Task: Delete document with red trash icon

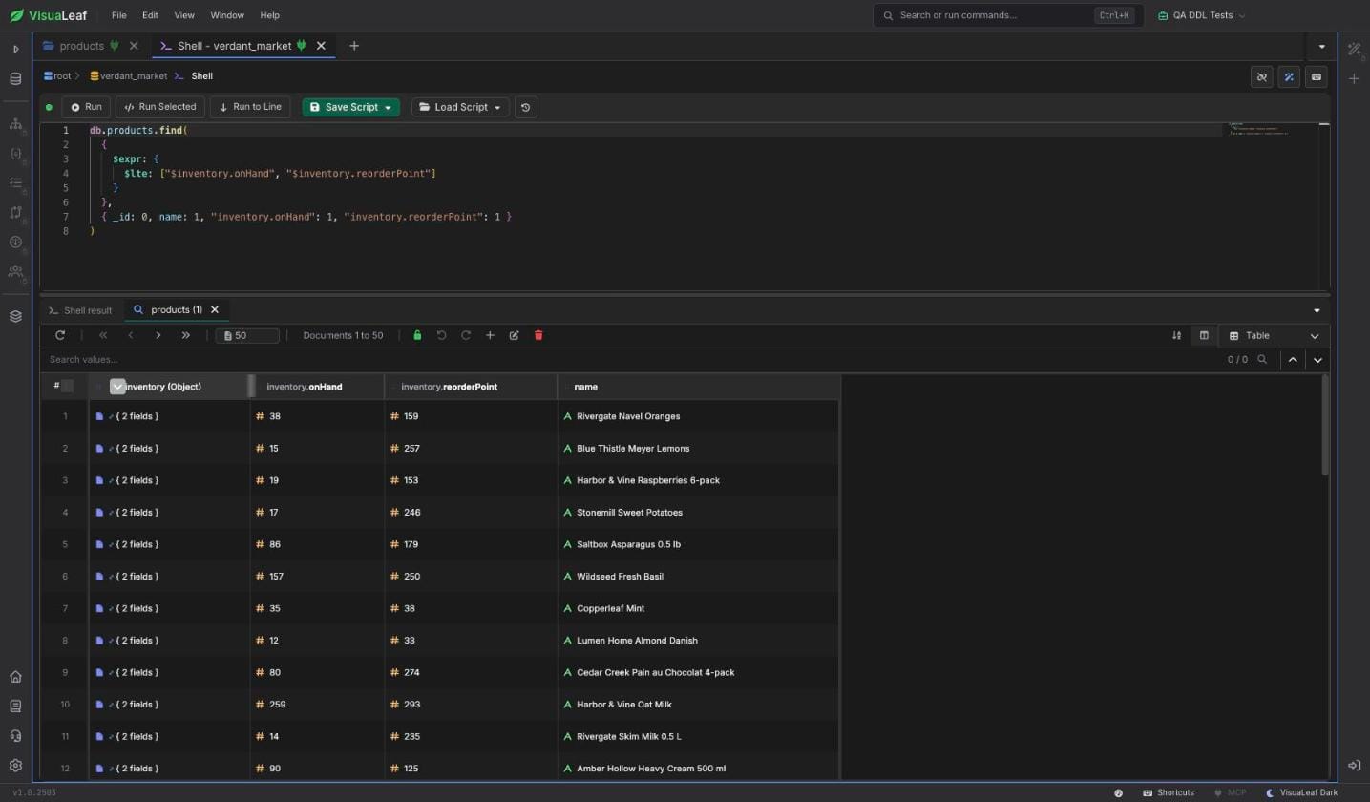Action: (538, 335)
